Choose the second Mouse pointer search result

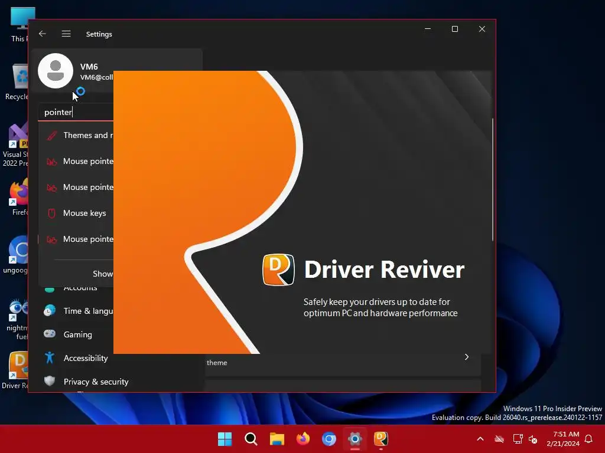tap(76, 187)
